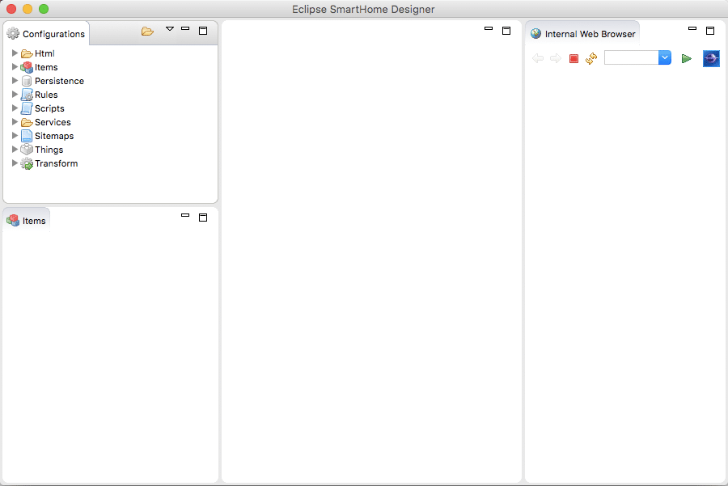The height and width of the screenshot is (486, 728).
Task: Maximize the center editor area
Action: point(506,31)
